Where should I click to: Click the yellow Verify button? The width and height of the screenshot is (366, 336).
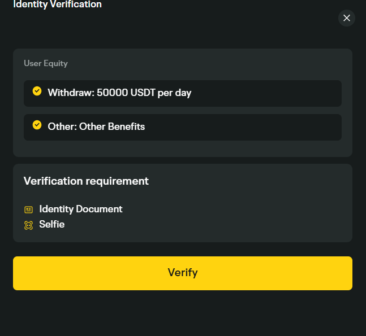183,273
